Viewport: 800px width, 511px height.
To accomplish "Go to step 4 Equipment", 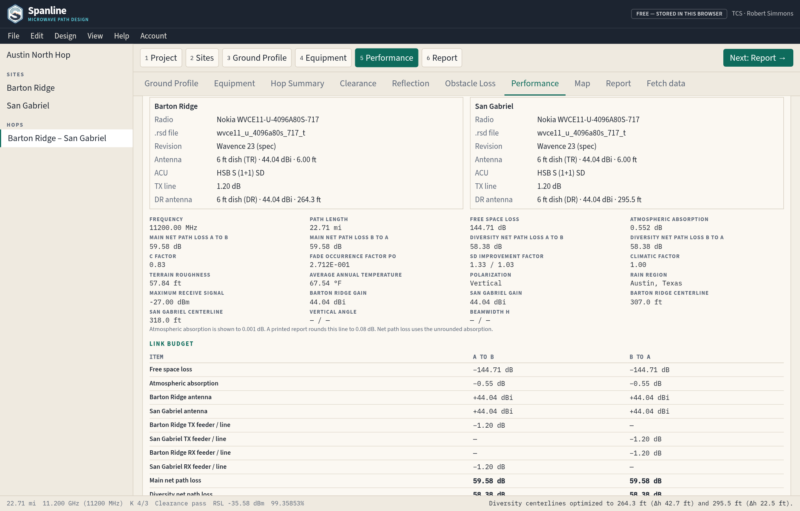I will [323, 58].
